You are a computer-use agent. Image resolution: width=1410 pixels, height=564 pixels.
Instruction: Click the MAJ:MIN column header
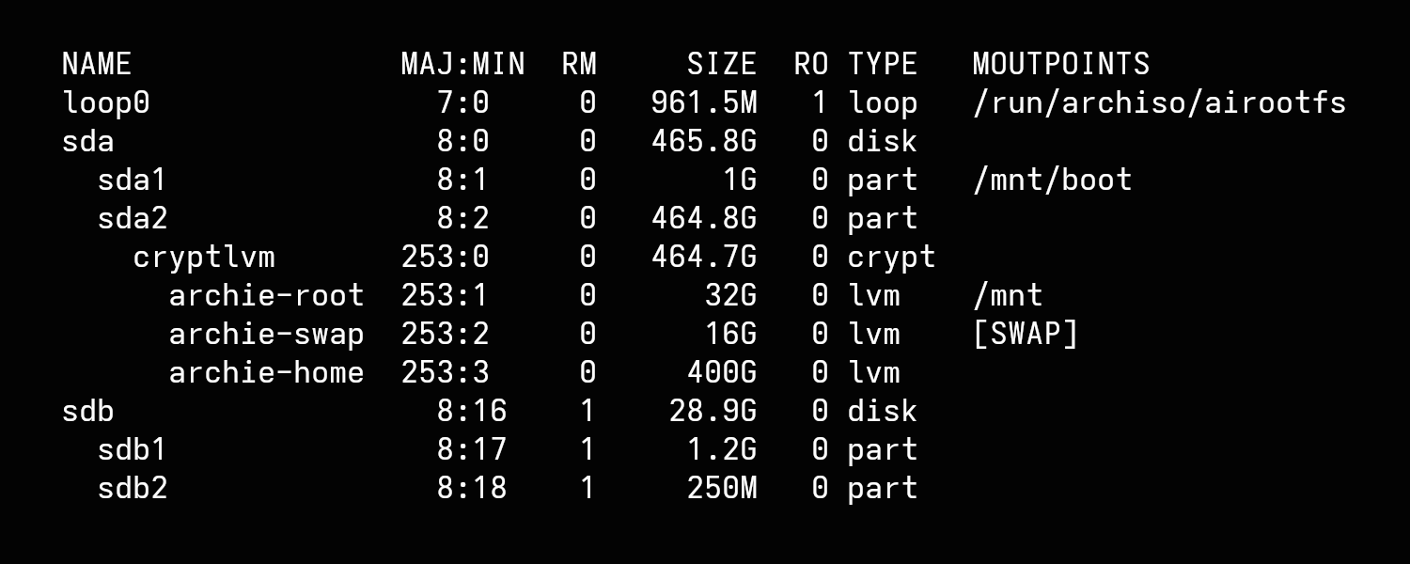tap(462, 64)
